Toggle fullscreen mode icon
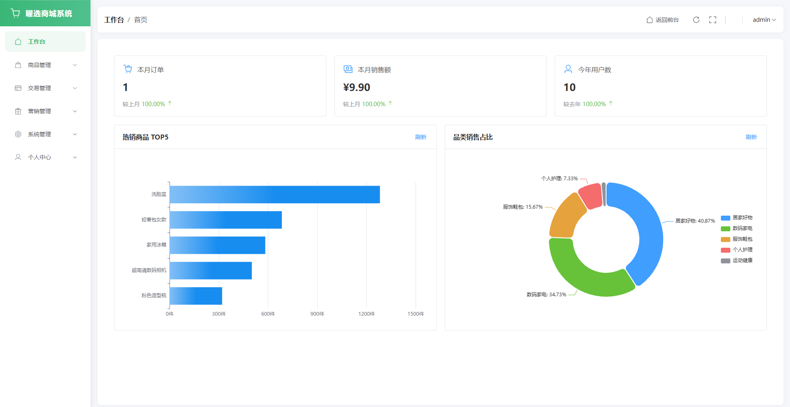This screenshot has width=790, height=407. coord(713,20)
